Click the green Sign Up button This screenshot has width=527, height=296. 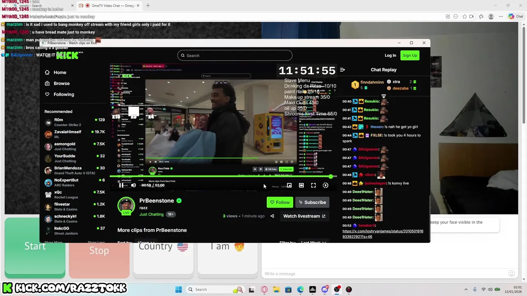coord(410,55)
